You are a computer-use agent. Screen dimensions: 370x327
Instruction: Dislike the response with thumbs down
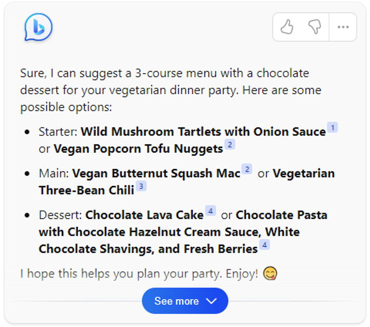click(314, 27)
